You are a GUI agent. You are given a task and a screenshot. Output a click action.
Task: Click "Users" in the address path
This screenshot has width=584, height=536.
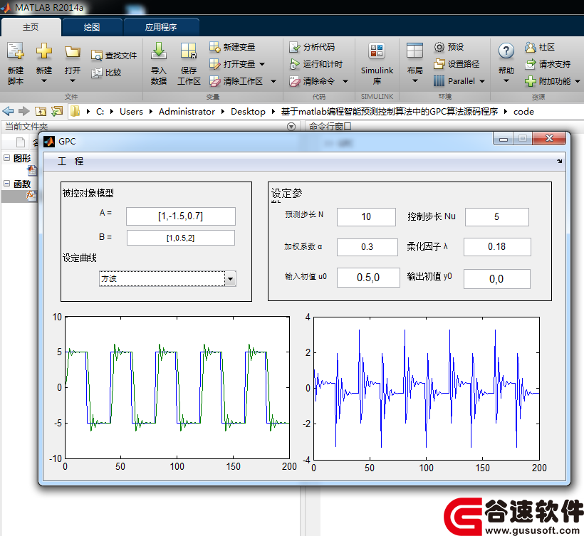[131, 111]
